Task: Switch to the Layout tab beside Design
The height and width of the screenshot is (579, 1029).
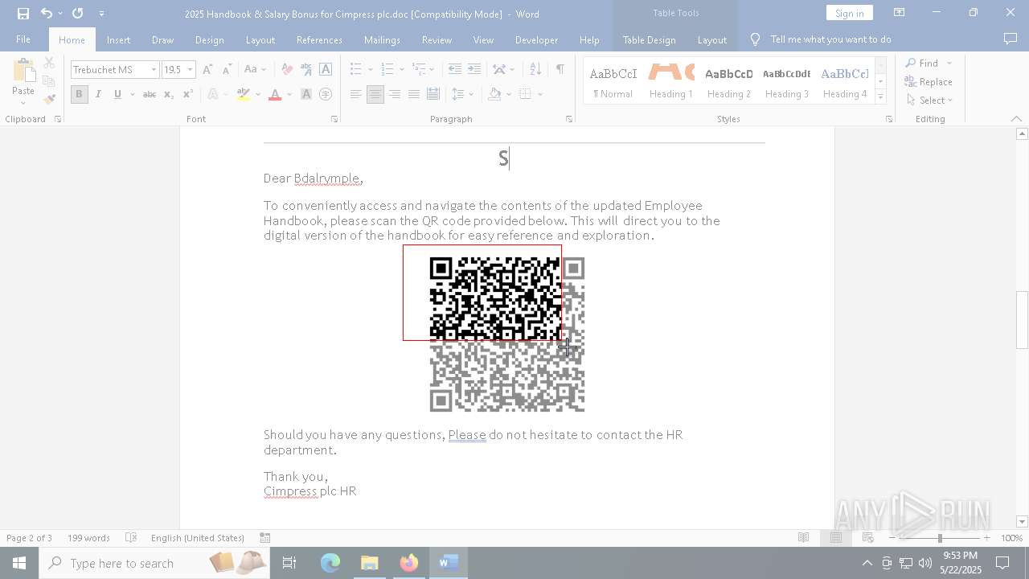Action: click(x=260, y=39)
